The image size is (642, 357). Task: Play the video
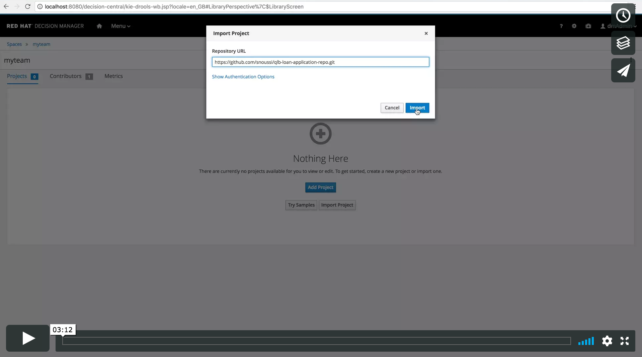pos(28,338)
